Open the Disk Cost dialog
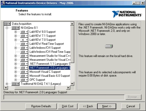146x111 pixels. tap(68, 106)
